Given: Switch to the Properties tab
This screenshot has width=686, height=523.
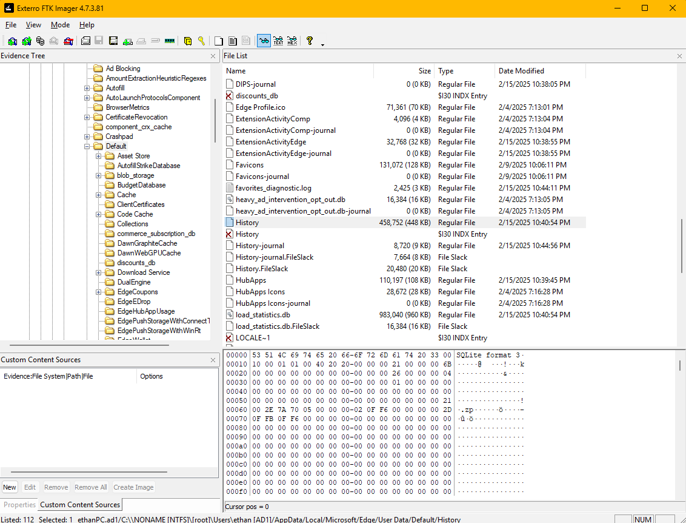Looking at the screenshot, I should 19,505.
